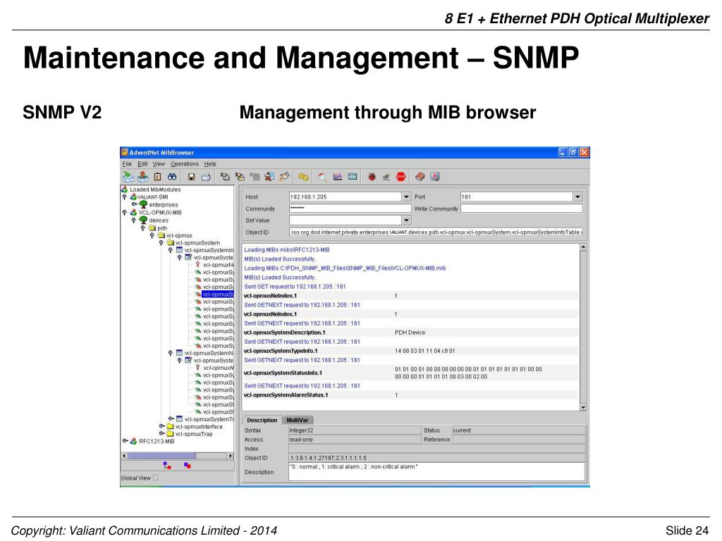The width and height of the screenshot is (722, 541).
Task: Switch to the MultiVar tab
Action: point(295,420)
